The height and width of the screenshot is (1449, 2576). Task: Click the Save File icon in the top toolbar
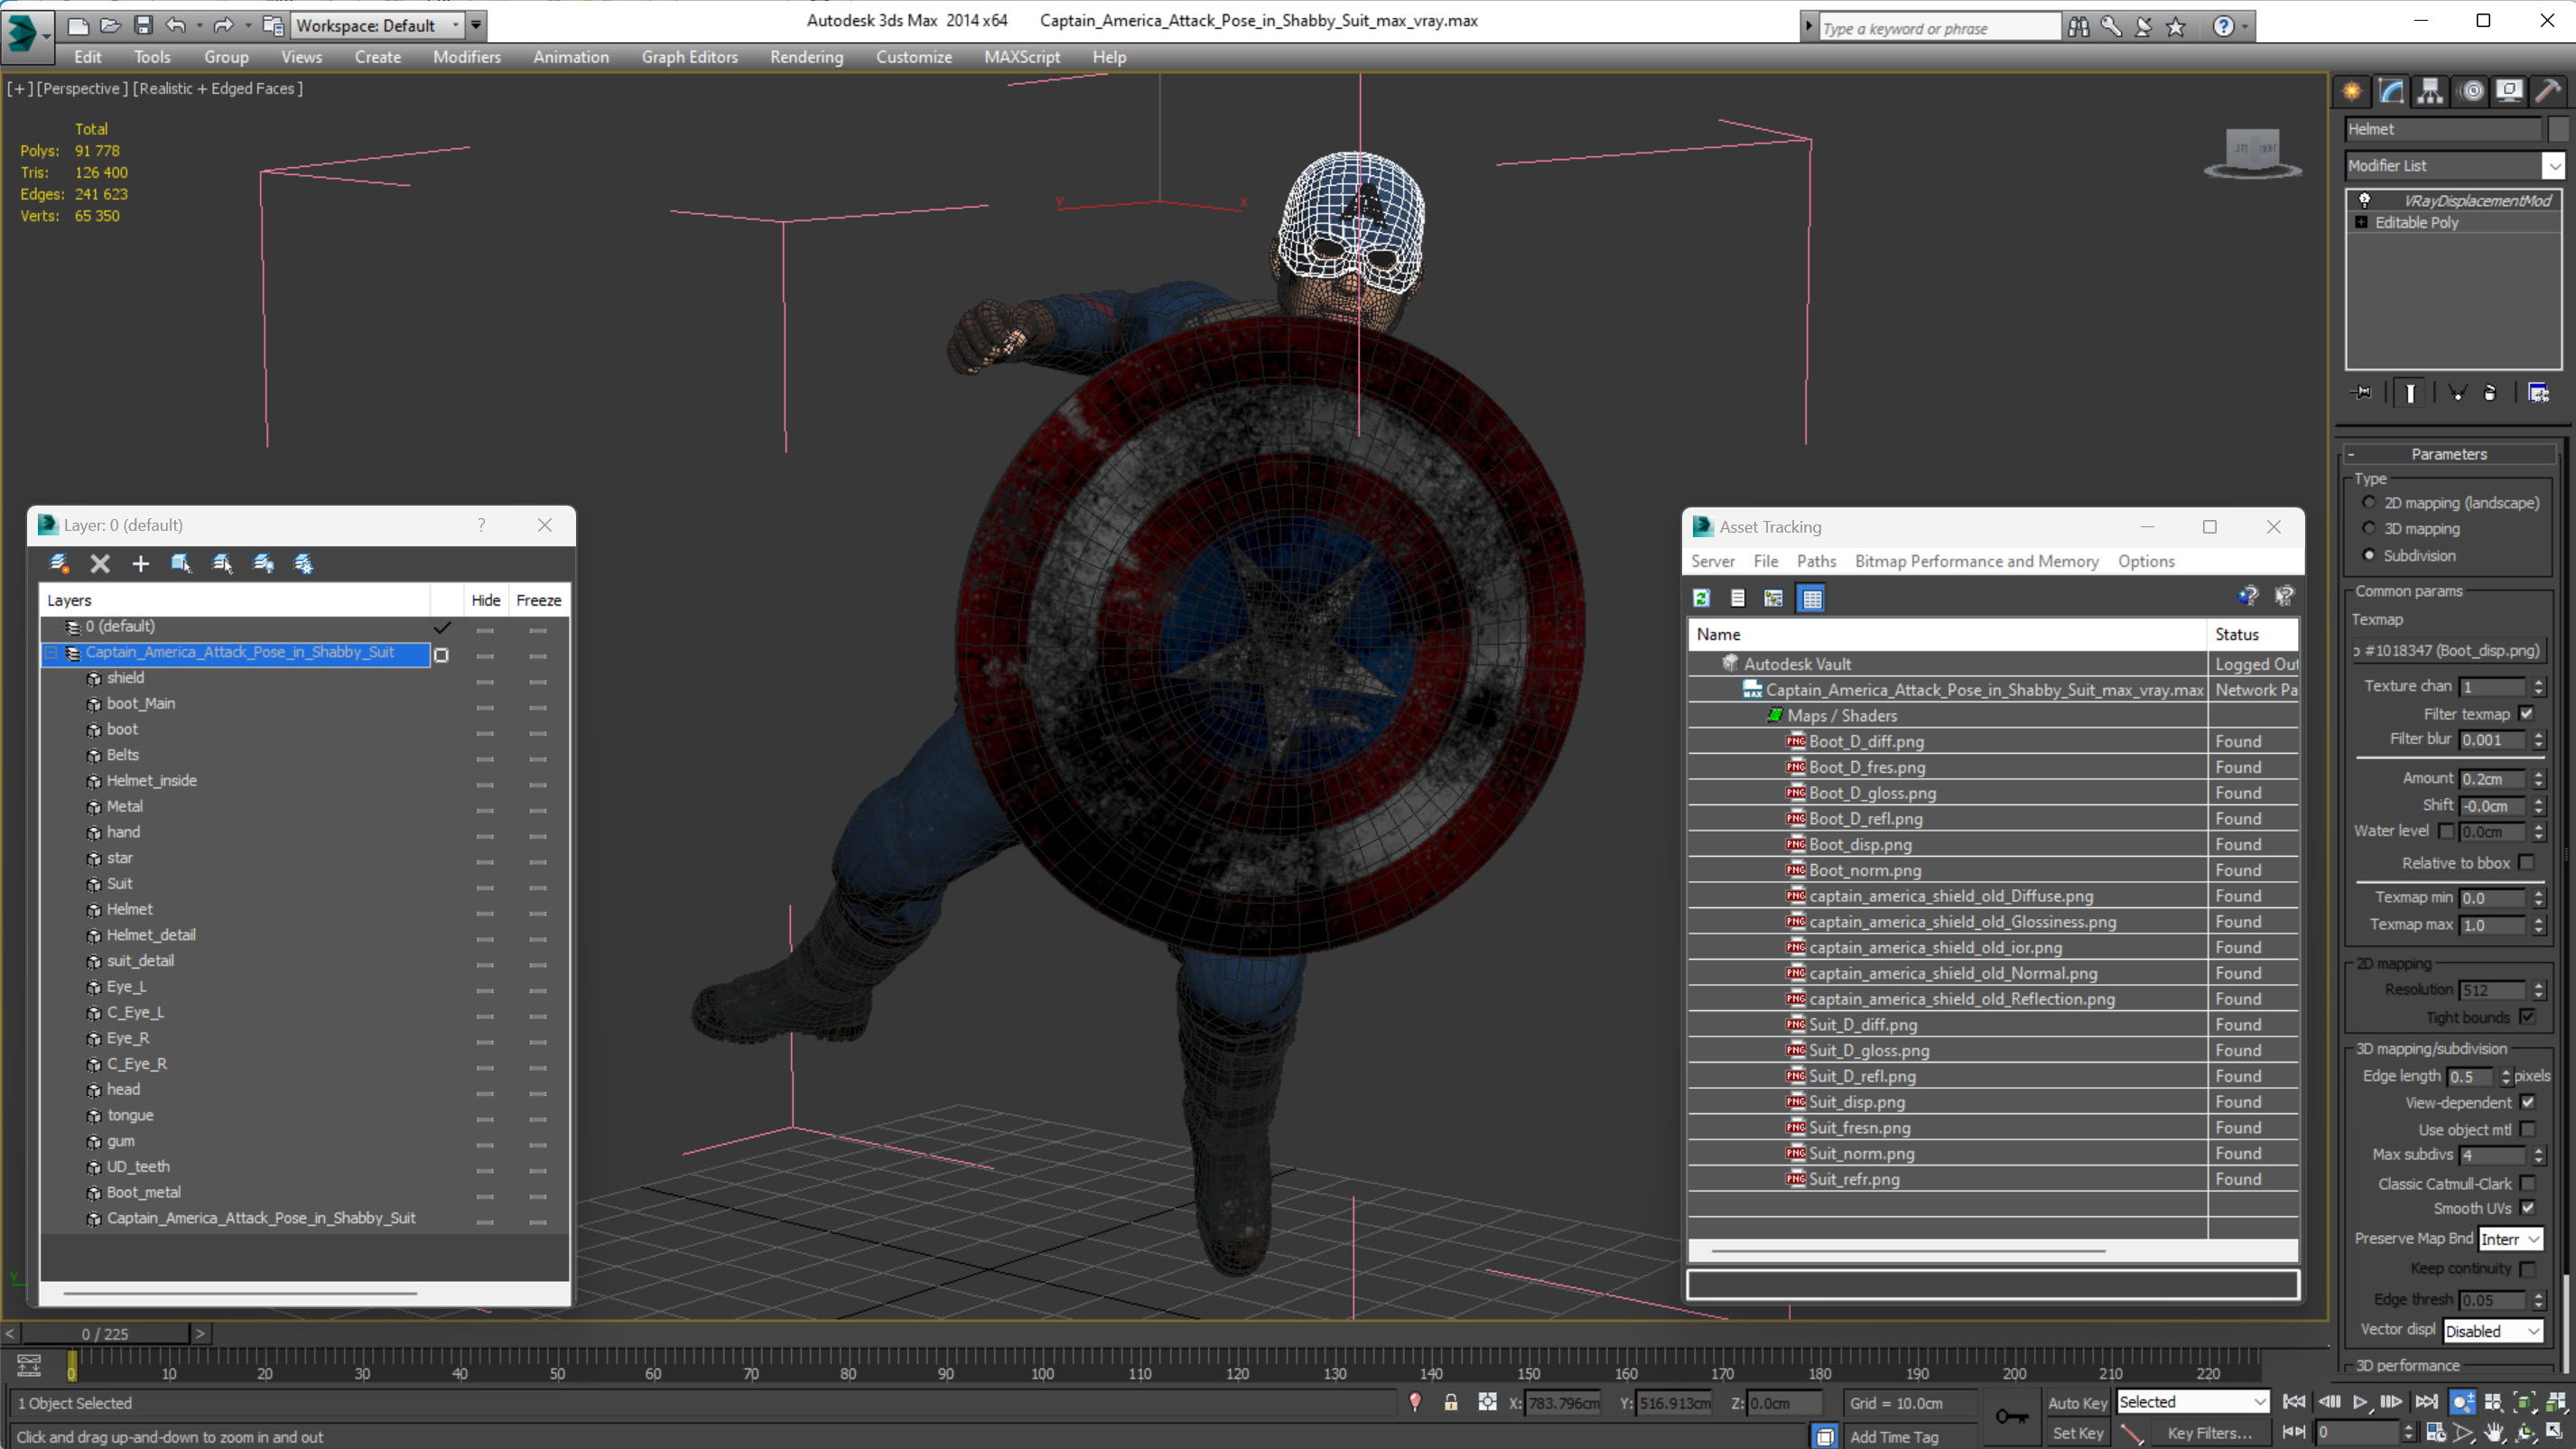pos(143,25)
